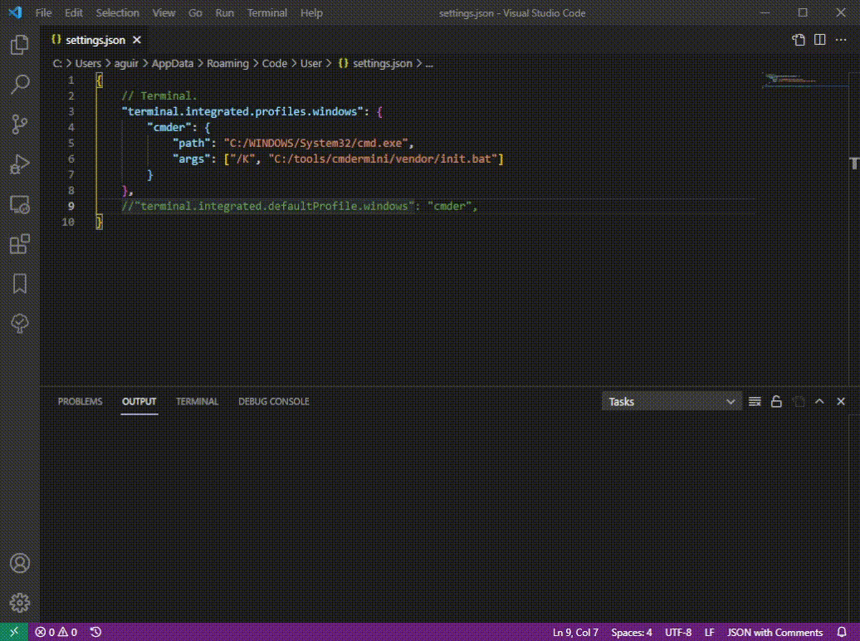Click the "cmder" key on line 4
This screenshot has width=860, height=641.
point(169,127)
